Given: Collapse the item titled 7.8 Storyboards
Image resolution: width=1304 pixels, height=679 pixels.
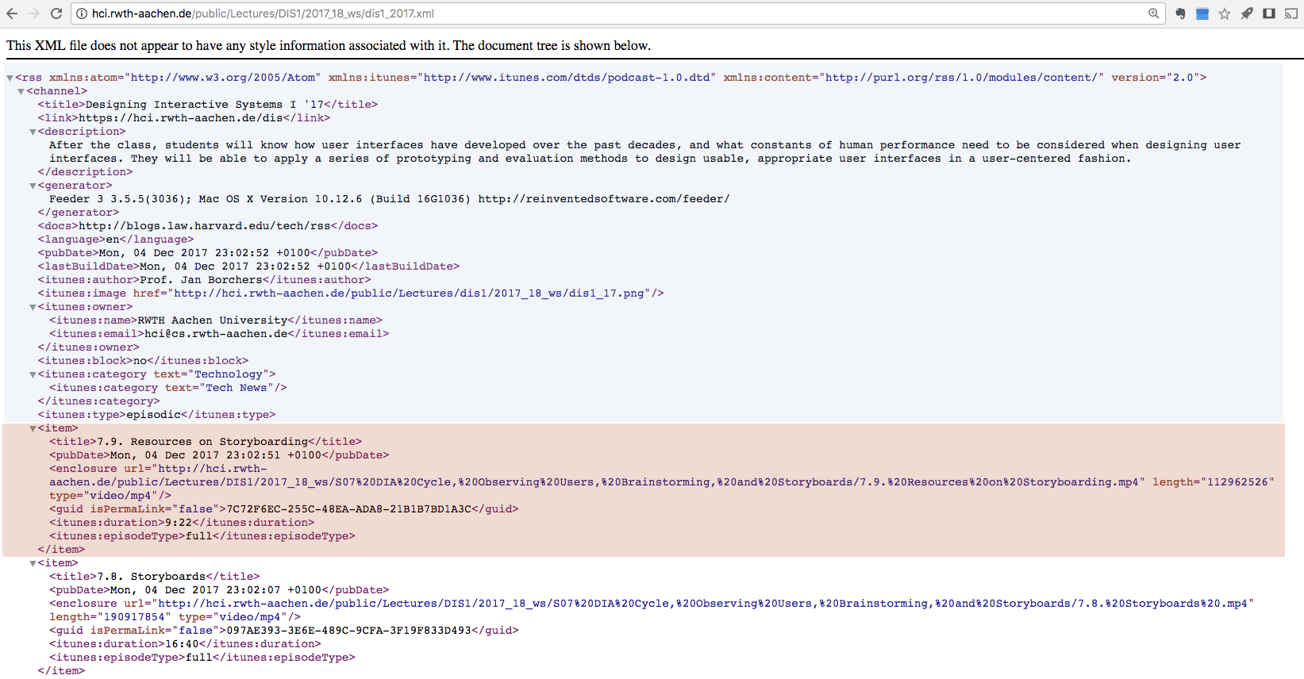Looking at the screenshot, I should tap(33, 563).
